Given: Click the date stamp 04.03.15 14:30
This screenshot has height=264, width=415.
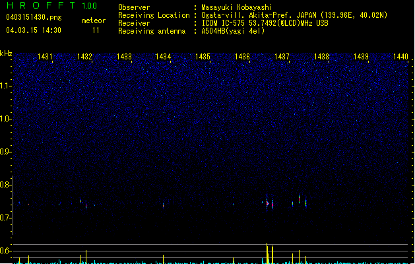Looking at the screenshot, I should click(x=34, y=30).
